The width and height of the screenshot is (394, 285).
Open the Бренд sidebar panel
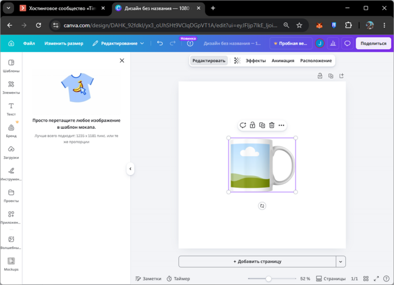click(11, 131)
